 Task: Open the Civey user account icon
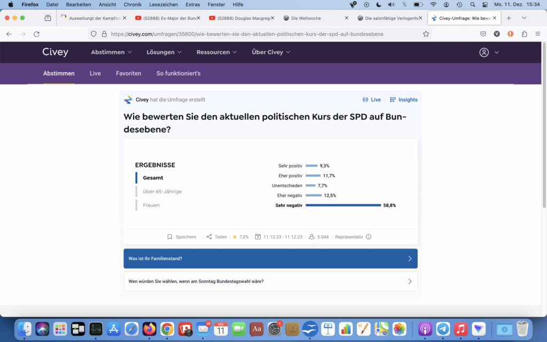(484, 52)
